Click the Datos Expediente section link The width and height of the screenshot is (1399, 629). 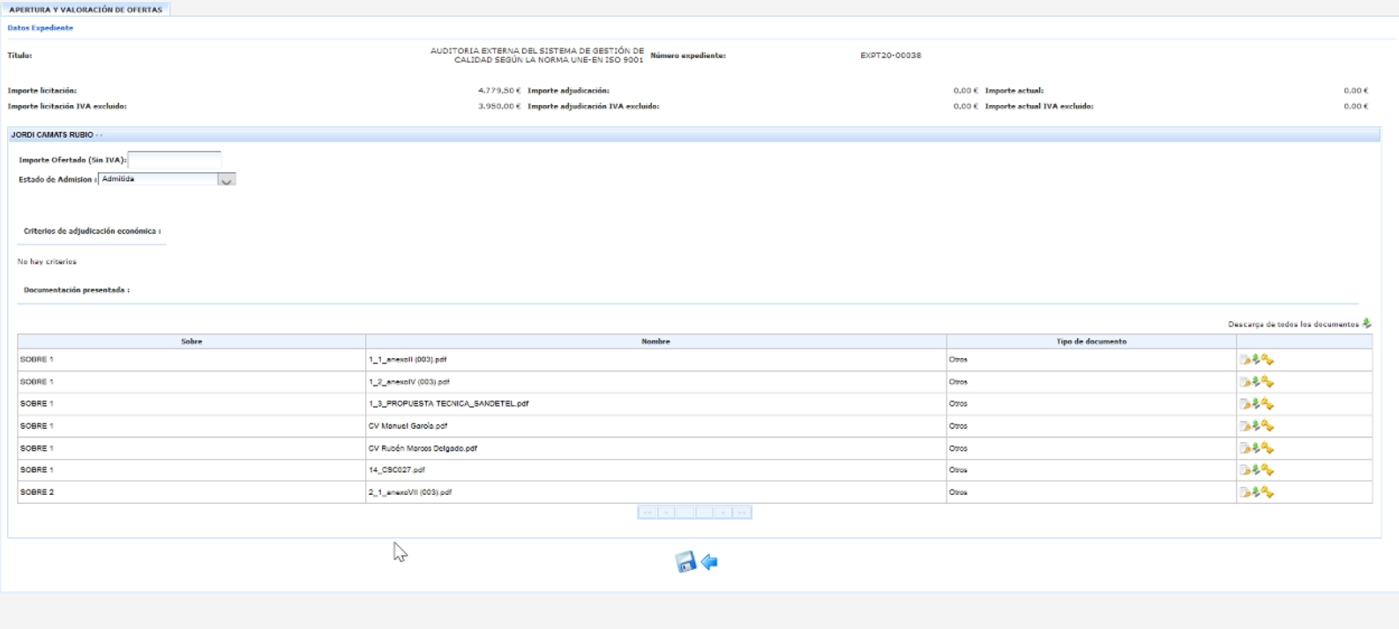pyautogui.click(x=41, y=28)
